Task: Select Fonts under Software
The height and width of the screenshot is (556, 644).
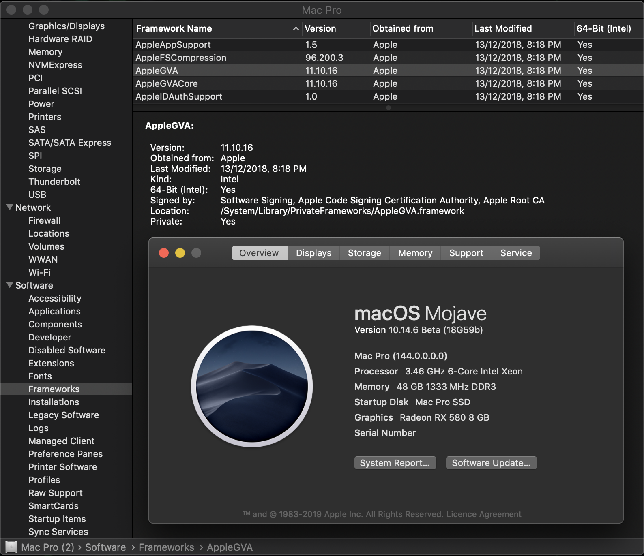Action: click(x=40, y=376)
